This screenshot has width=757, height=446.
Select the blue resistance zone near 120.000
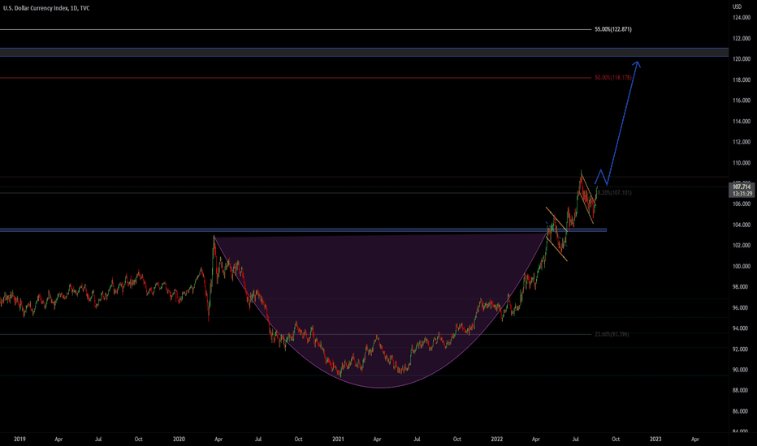364,52
